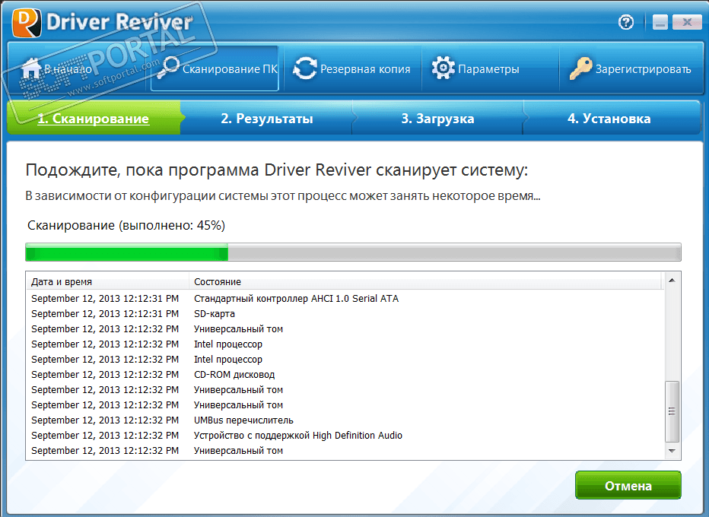Click Сканирование (выполнено: 45%) status text
Viewport: 709px width, 517px height.
pyautogui.click(x=126, y=225)
